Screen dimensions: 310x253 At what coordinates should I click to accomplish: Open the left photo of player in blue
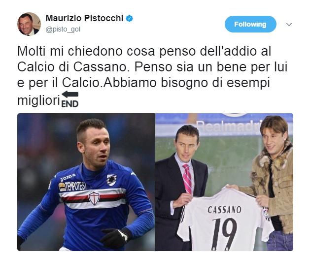click(x=86, y=182)
